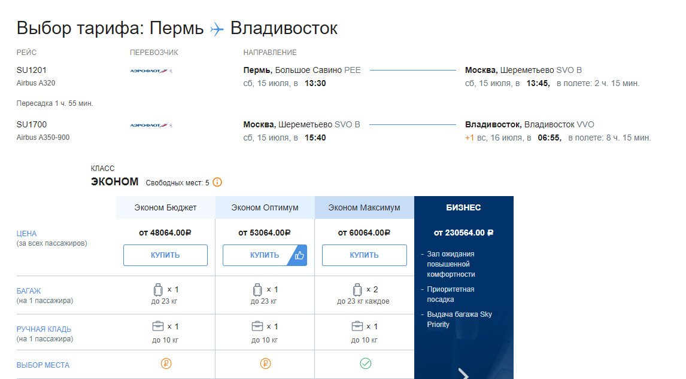
Task: Click the green checkmark under Эконом Максимум
Action: 365,363
